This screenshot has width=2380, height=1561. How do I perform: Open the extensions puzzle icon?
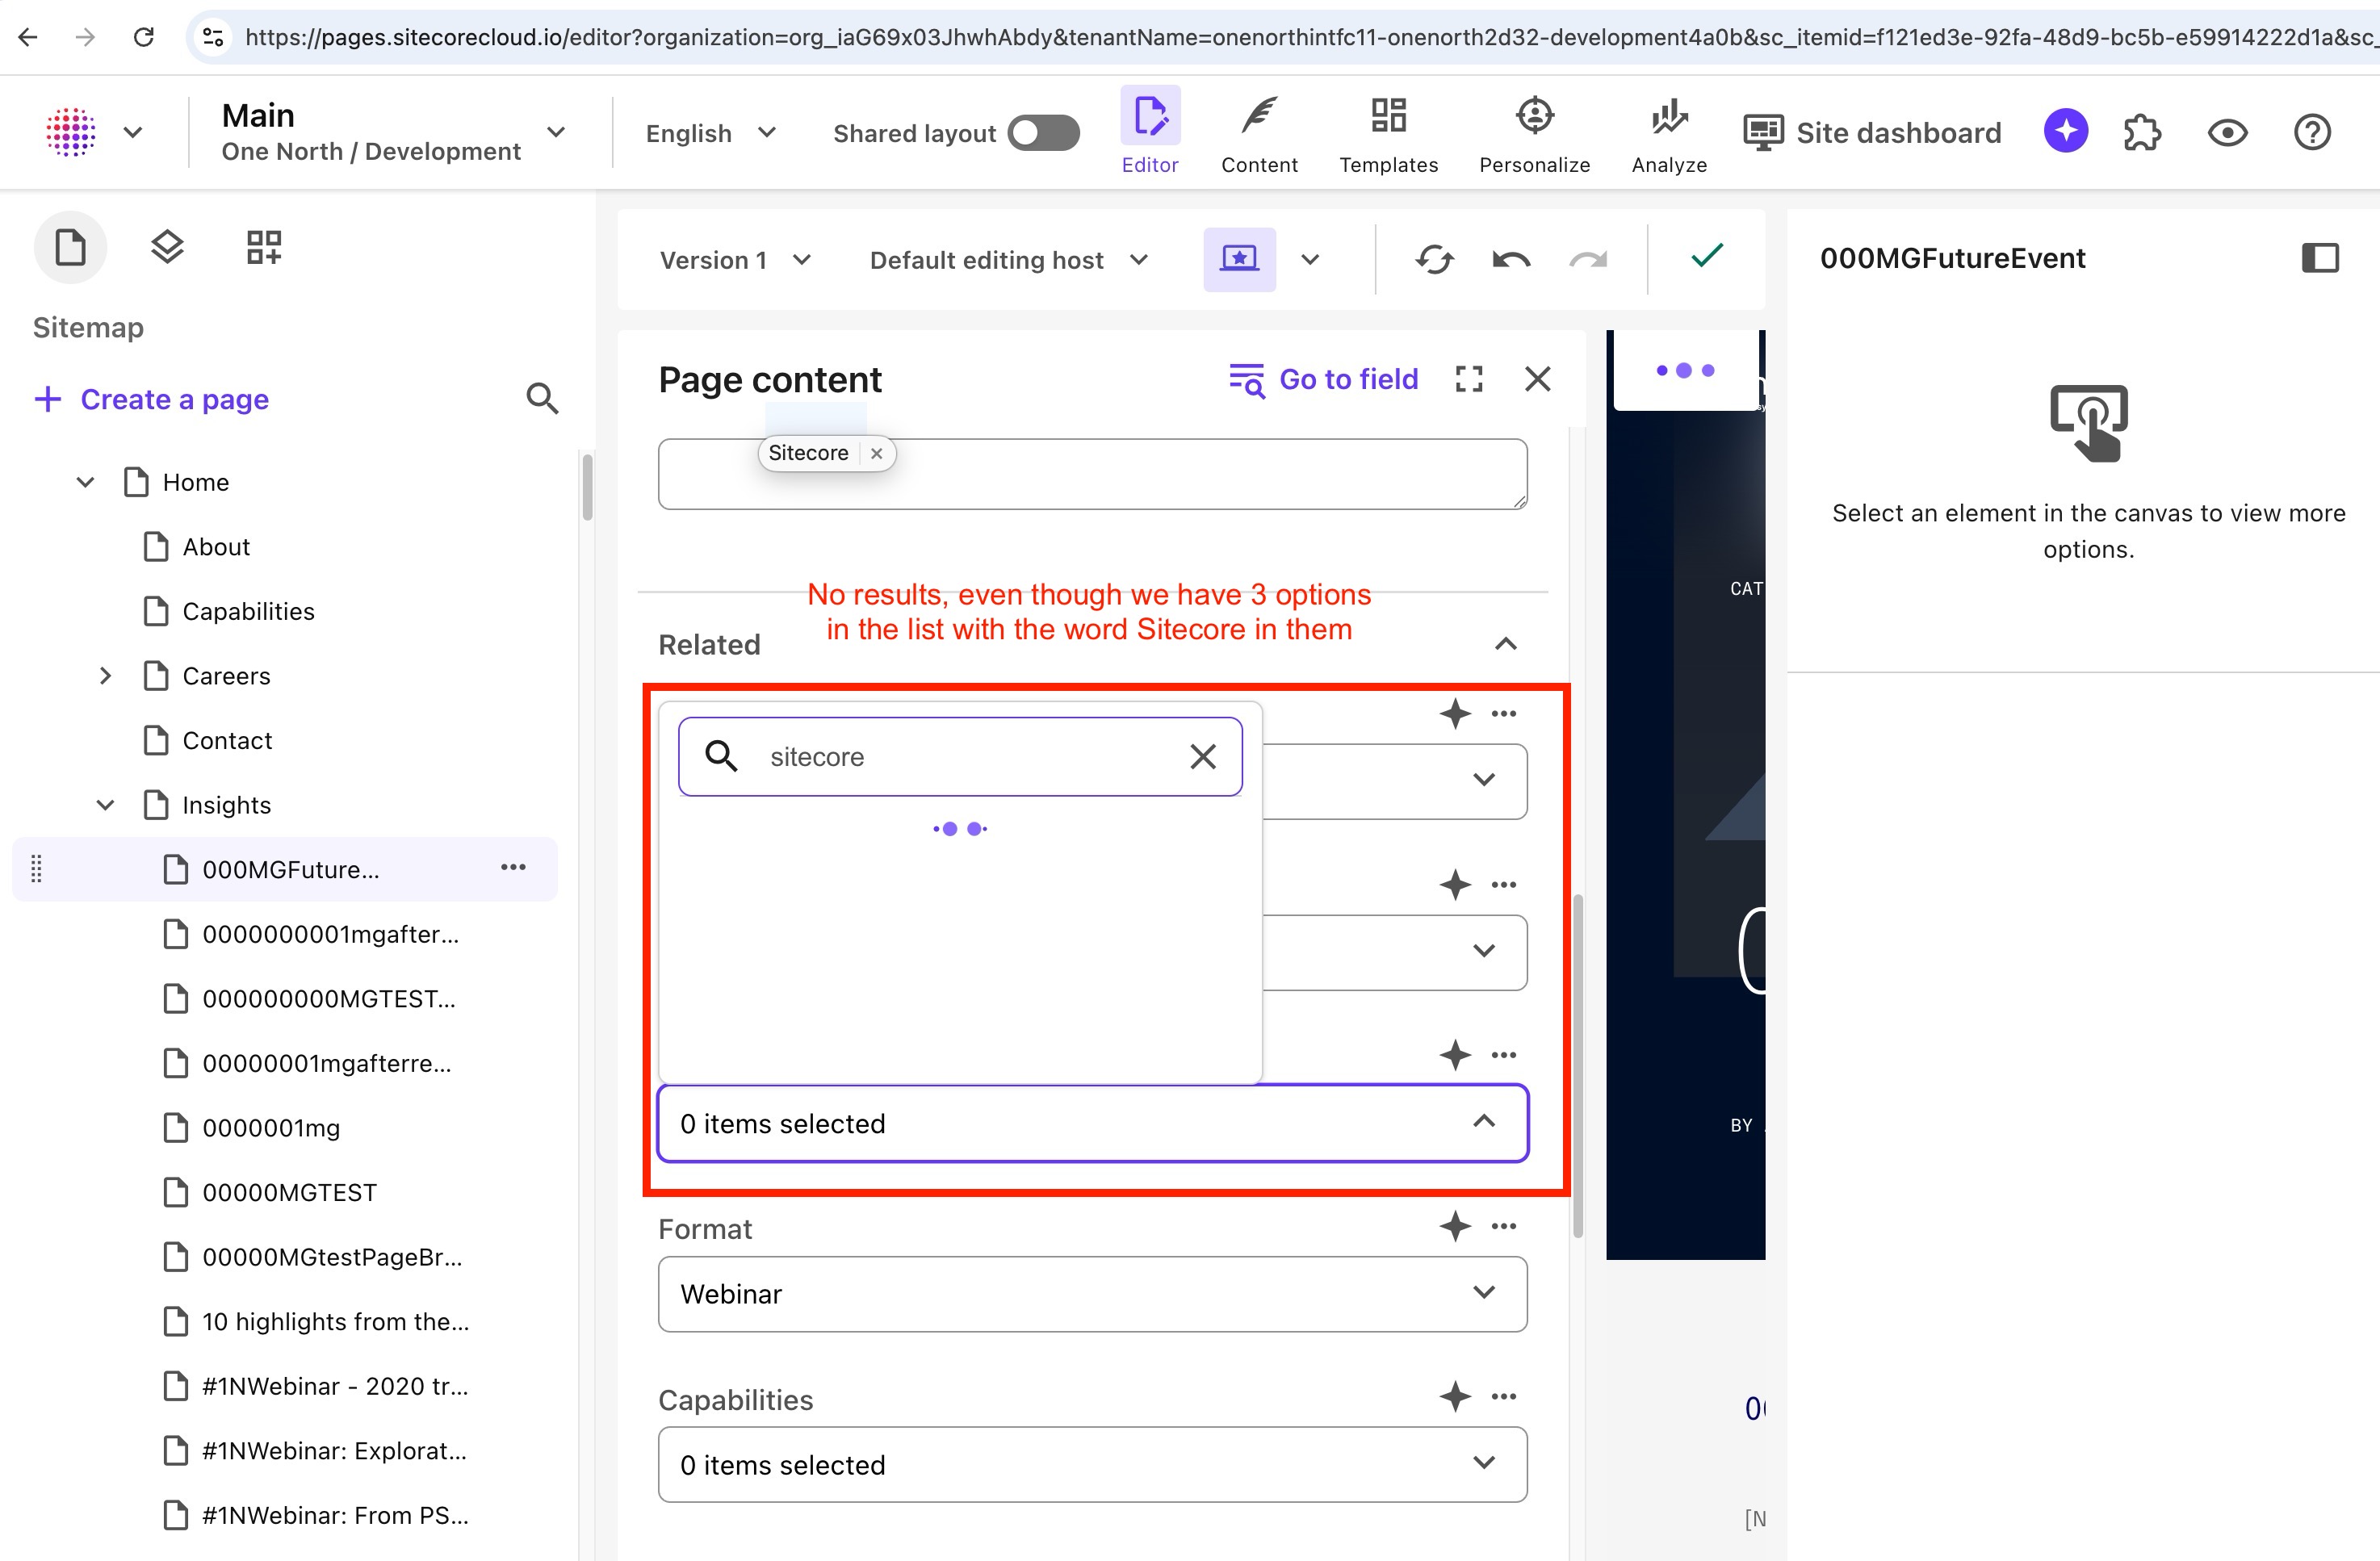[x=2142, y=132]
